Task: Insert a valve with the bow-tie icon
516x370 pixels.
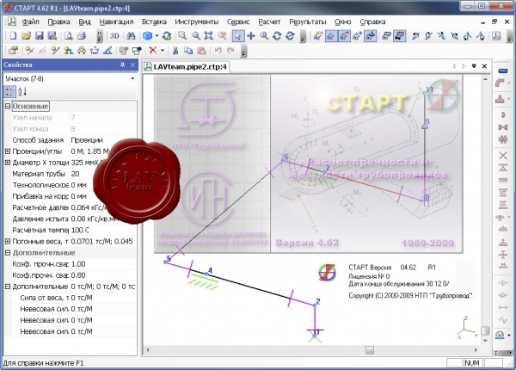Action: pos(503,127)
